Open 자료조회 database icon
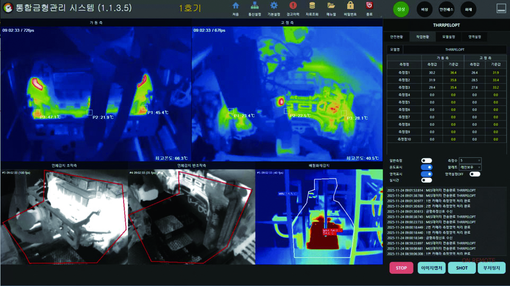This screenshot has height=286, width=510. [x=312, y=6]
